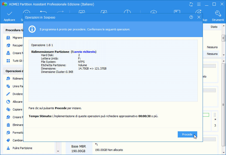Select Allocare spazio in the sidebar
226x155 pixels.
click(14, 102)
